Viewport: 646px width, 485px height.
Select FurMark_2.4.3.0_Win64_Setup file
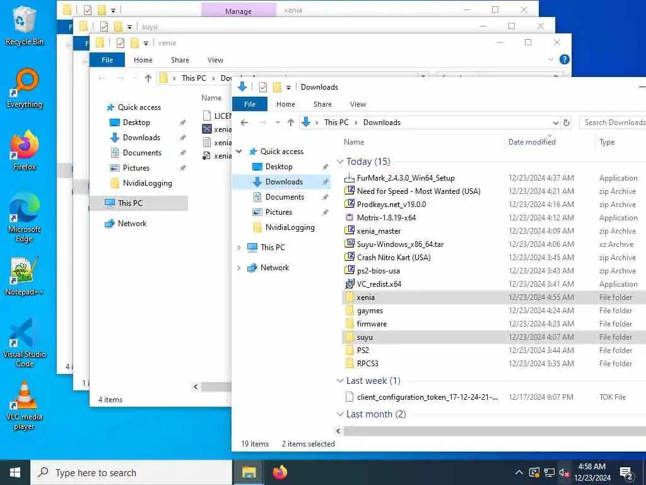coord(406,177)
